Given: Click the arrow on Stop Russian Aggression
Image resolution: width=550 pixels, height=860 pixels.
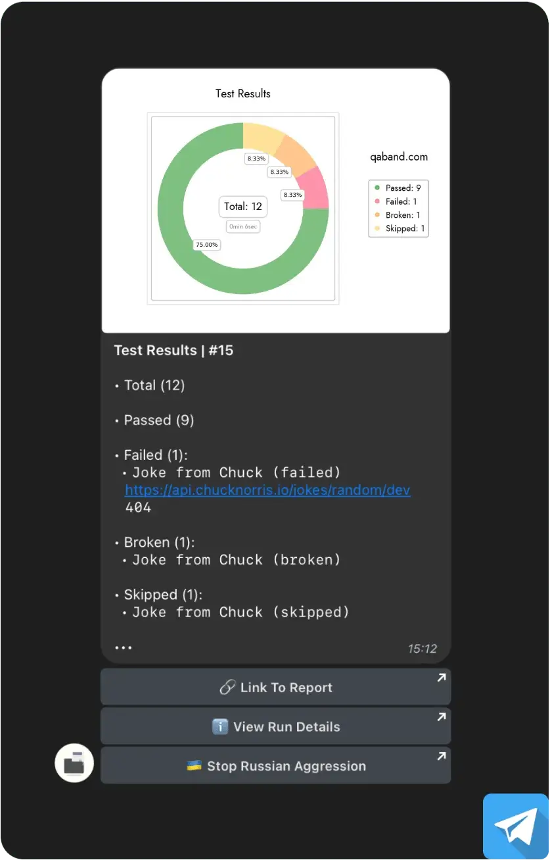Looking at the screenshot, I should pyautogui.click(x=442, y=757).
